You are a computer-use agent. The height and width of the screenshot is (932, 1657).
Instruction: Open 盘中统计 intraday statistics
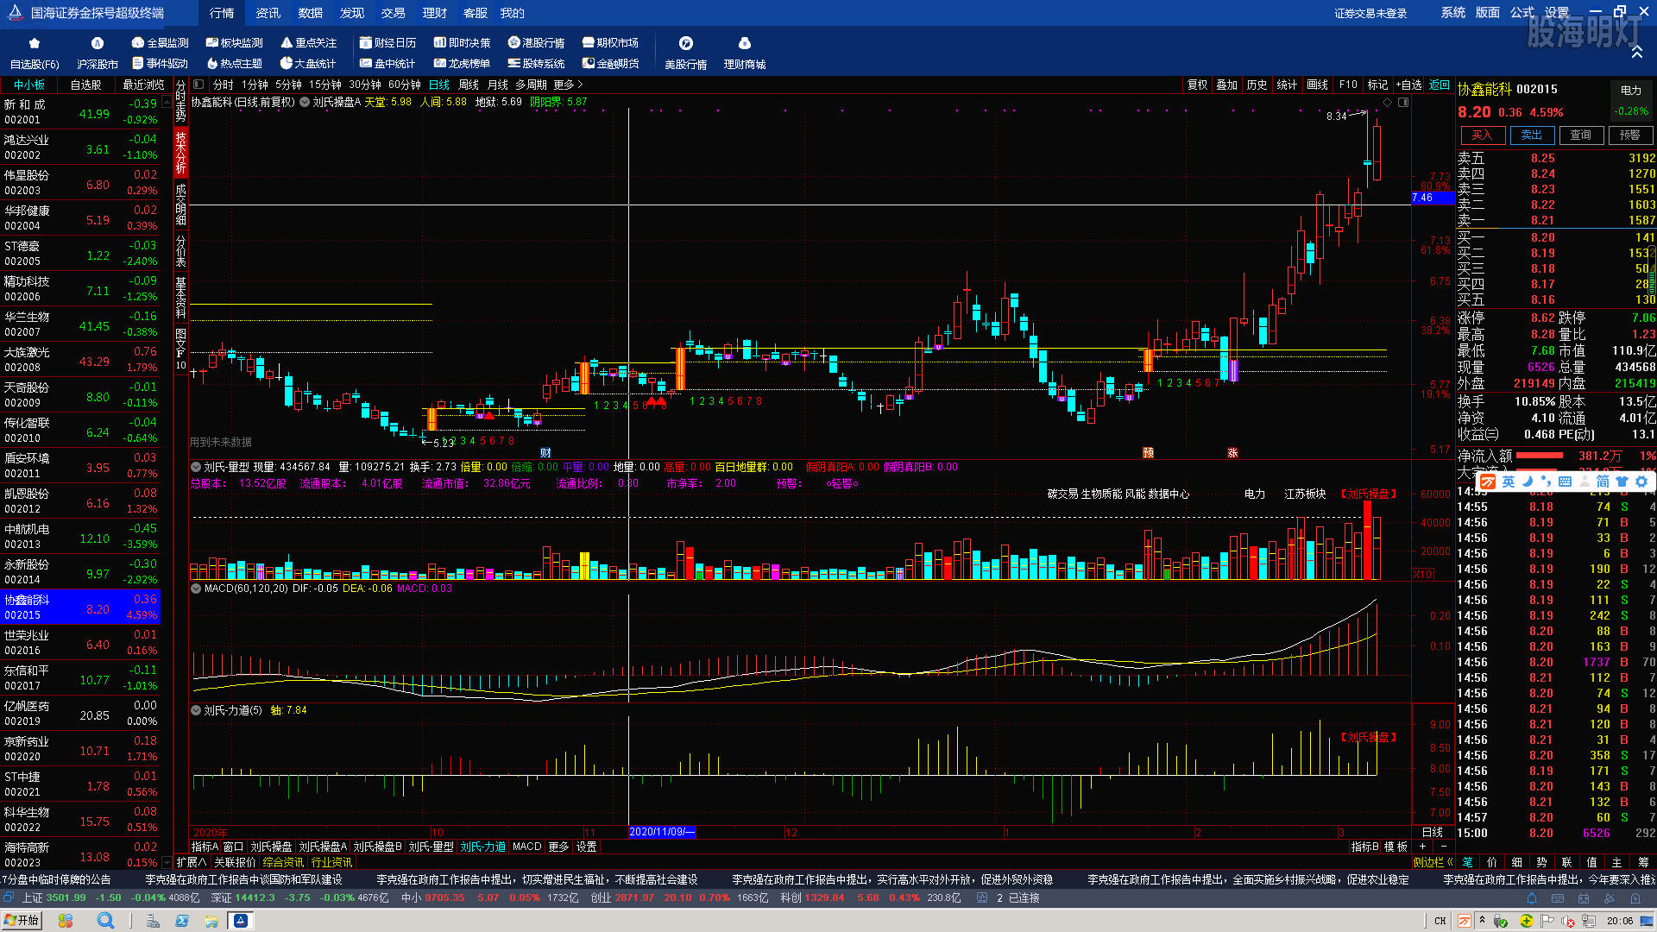click(388, 63)
